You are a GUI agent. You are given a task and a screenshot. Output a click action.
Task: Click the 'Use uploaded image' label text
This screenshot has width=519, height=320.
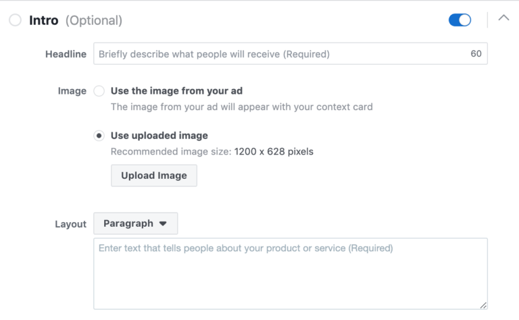[x=159, y=136]
